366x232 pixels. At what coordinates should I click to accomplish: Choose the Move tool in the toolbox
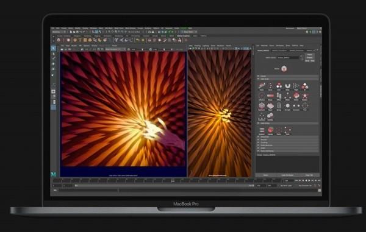click(54, 63)
